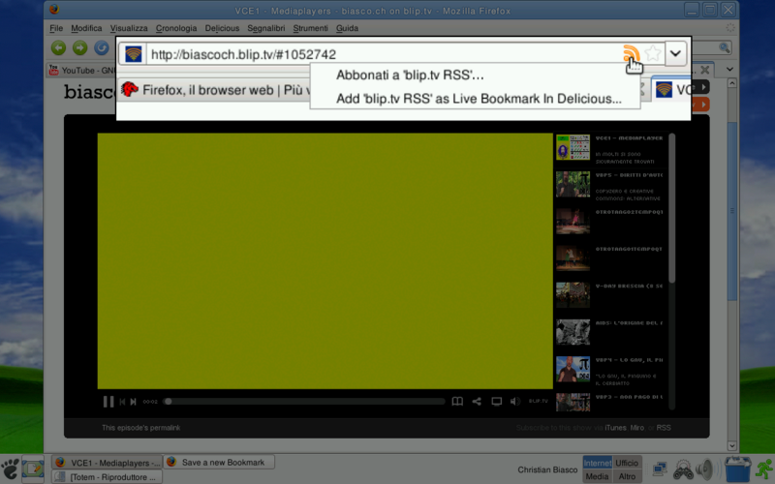This screenshot has height=484, width=775.
Task: Open the Cronologia menu
Action: point(176,28)
